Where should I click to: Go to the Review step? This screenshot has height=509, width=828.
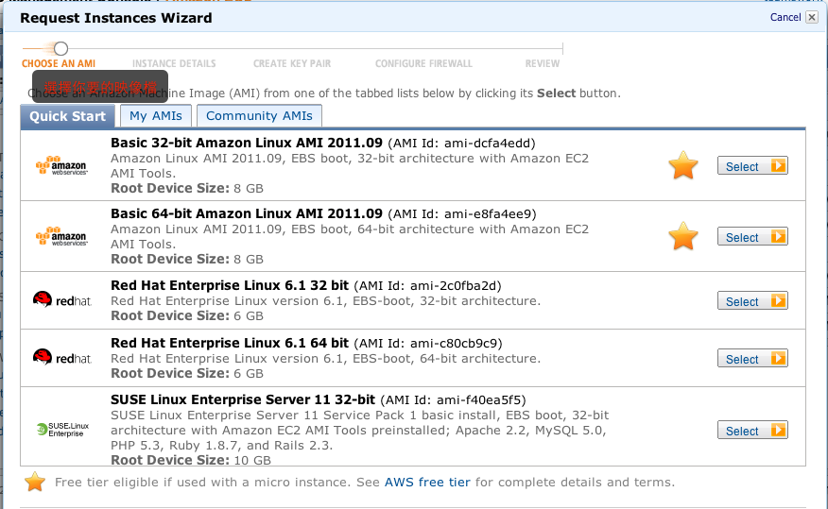coord(543,64)
